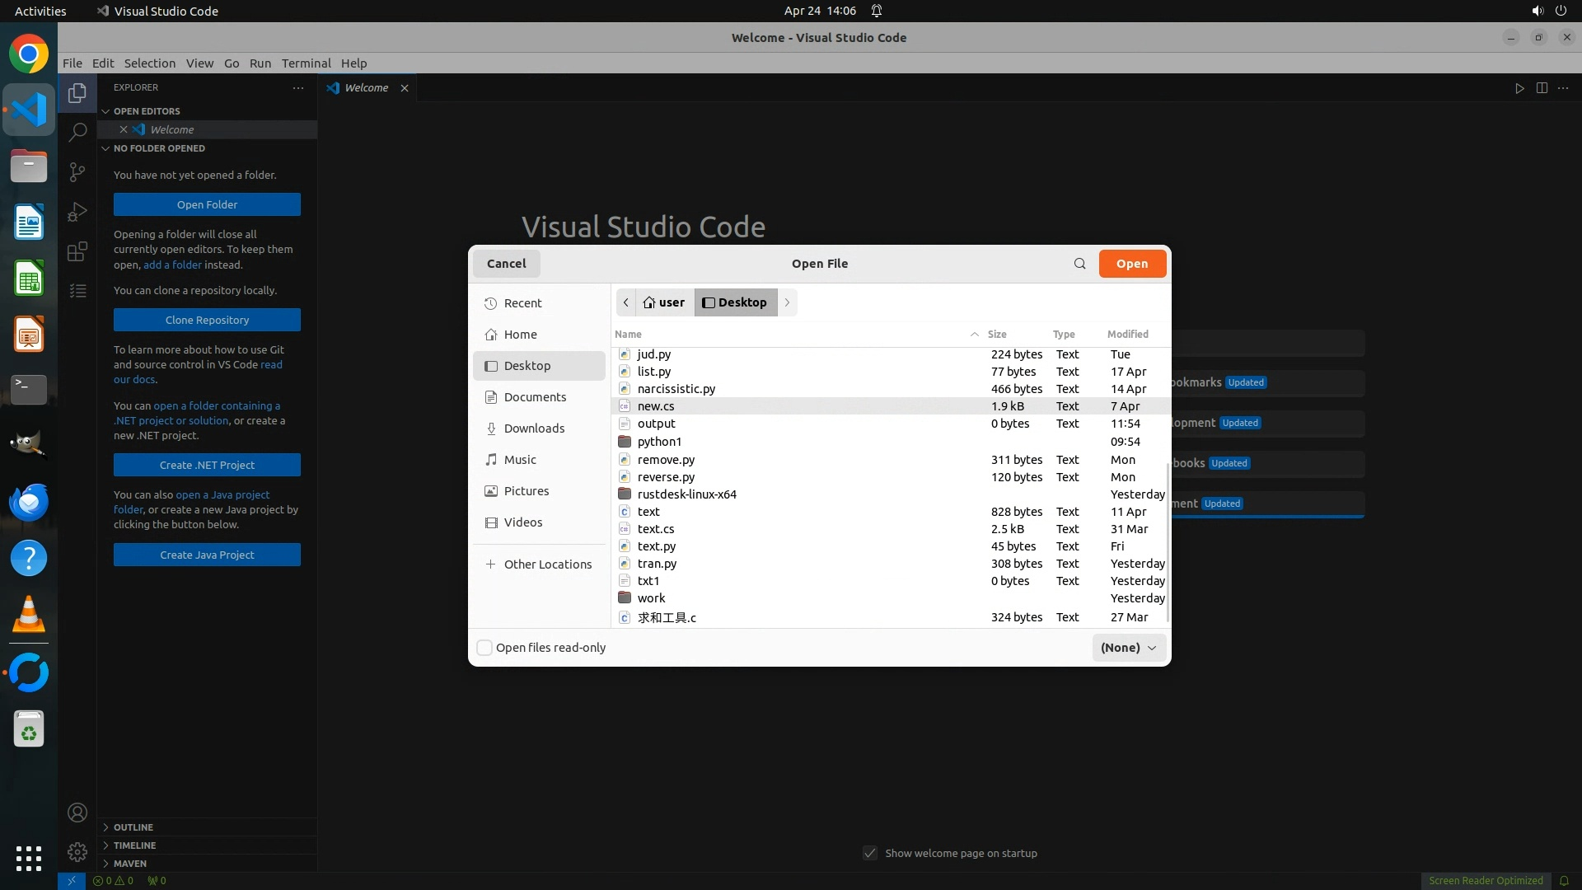Open Run and Debug view icon

point(77,212)
